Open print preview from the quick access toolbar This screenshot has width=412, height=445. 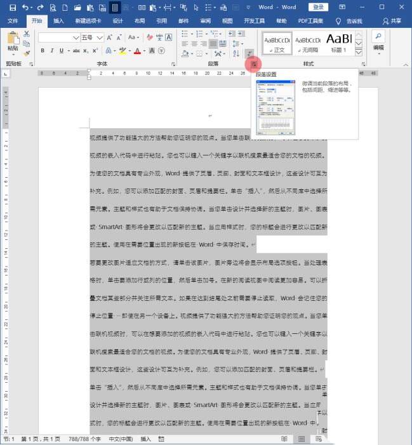(53, 8)
